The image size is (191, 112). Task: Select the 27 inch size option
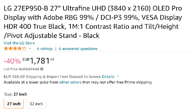[14, 104]
